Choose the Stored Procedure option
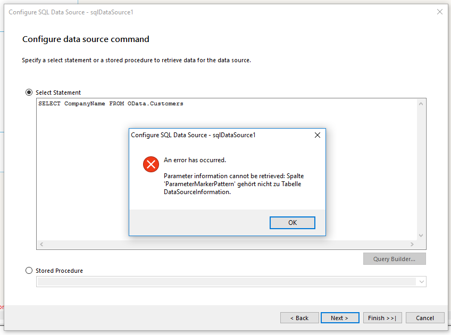 [29, 271]
